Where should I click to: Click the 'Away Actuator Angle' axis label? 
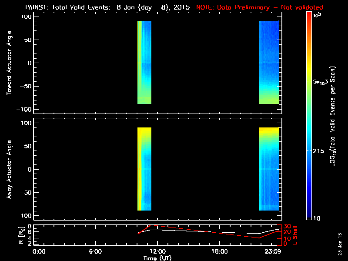point(8,170)
